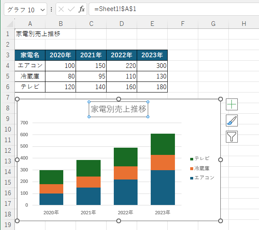This screenshot has height=230, width=259.
Task: Click the Insert Function fx icon
Action: coord(82,9)
